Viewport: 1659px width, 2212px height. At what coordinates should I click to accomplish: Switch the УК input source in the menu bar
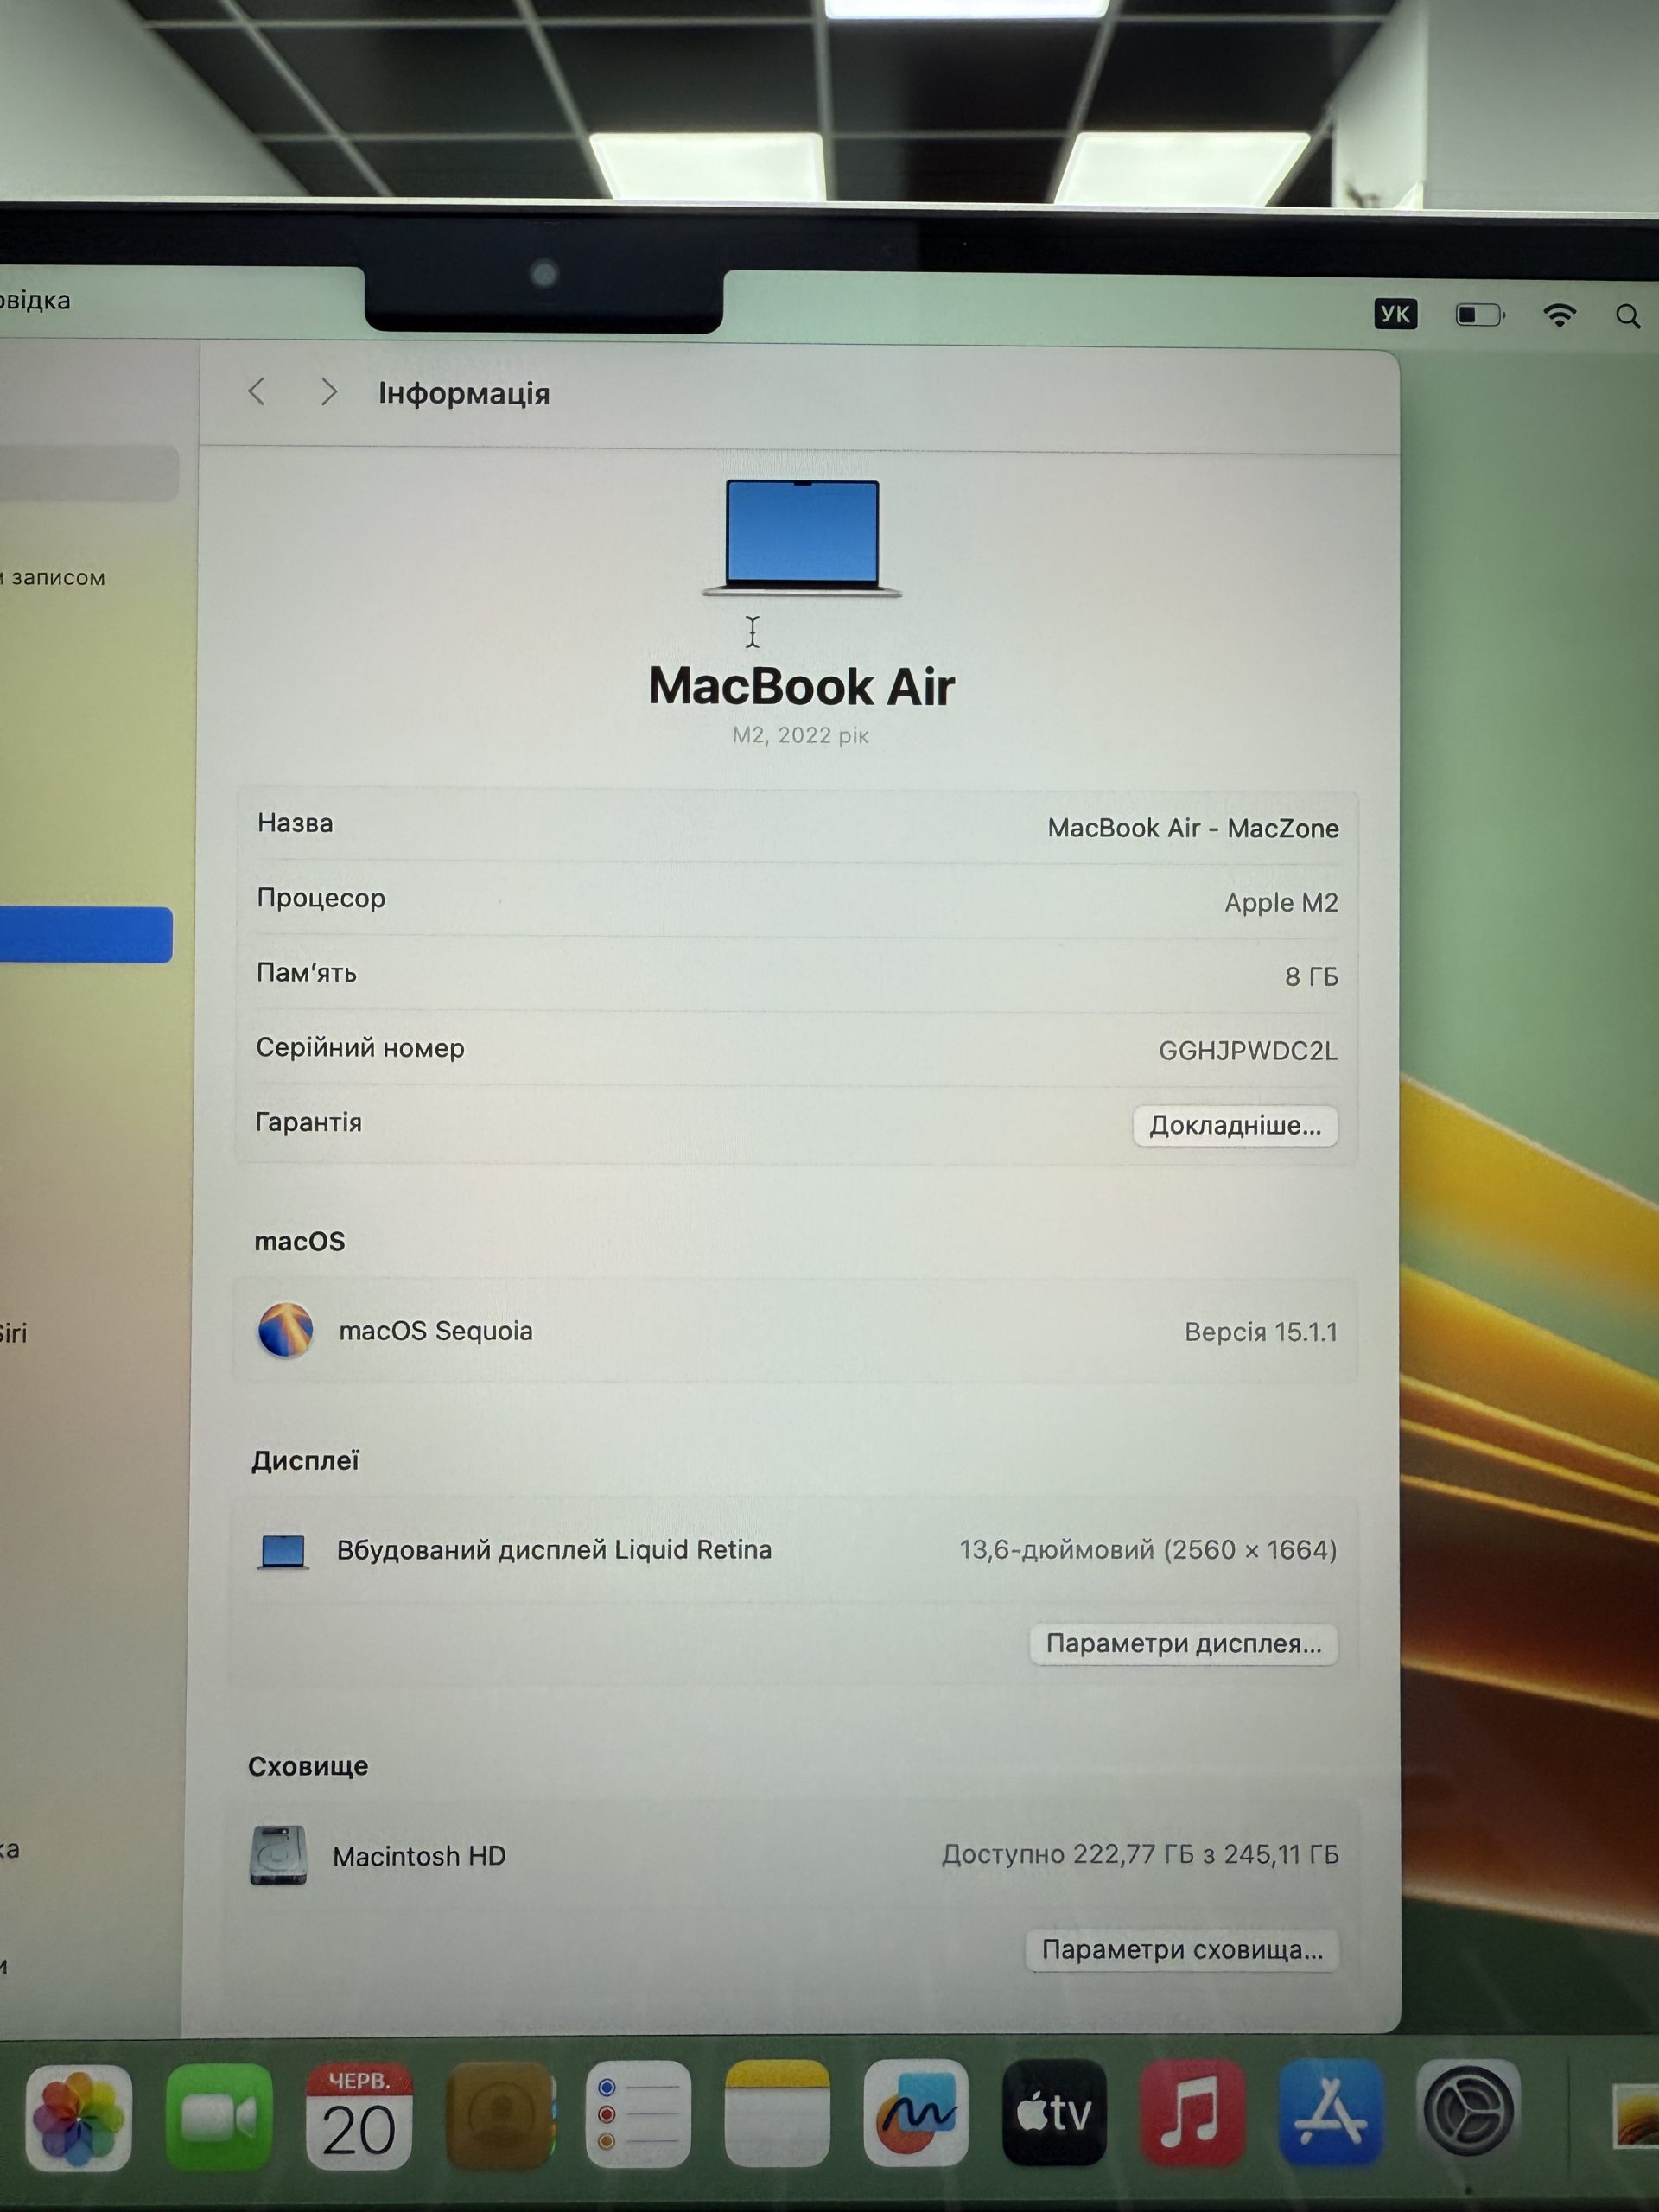click(1395, 314)
